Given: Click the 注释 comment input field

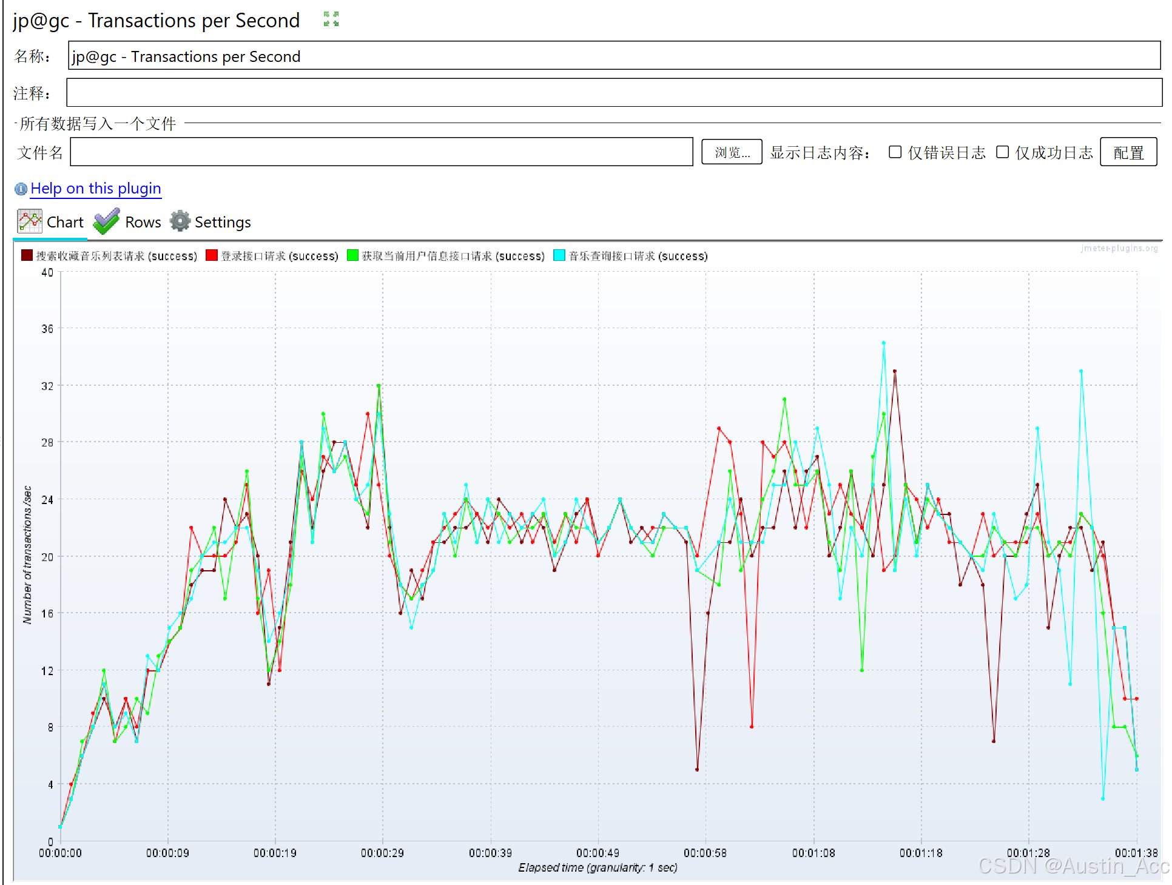Looking at the screenshot, I should click(x=614, y=93).
